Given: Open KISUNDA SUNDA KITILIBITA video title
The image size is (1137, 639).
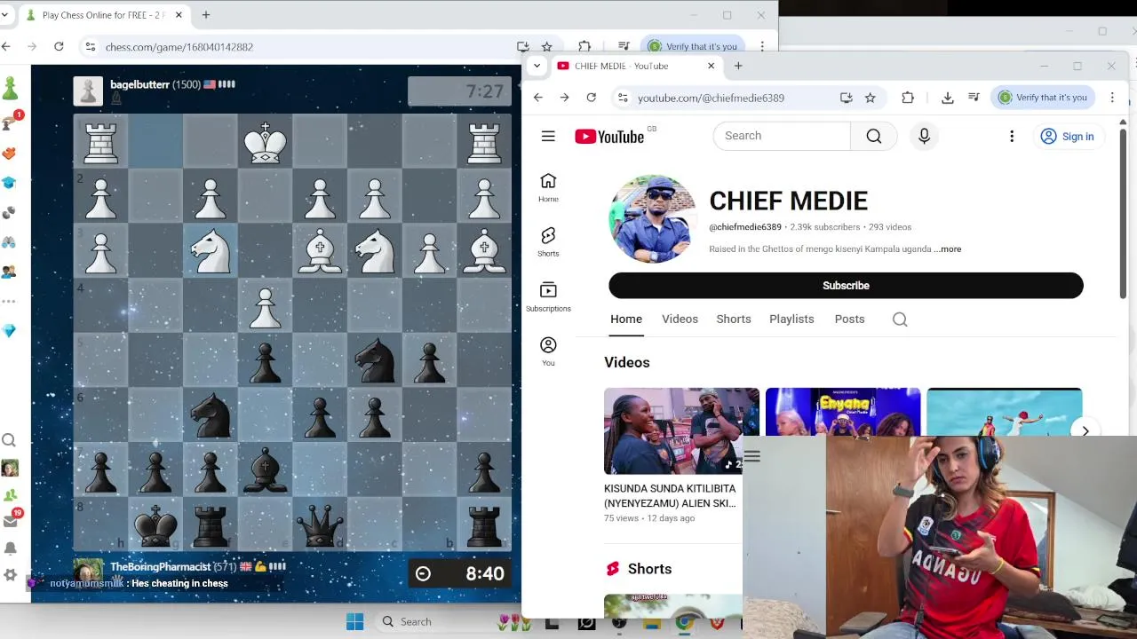Looking at the screenshot, I should click(670, 496).
